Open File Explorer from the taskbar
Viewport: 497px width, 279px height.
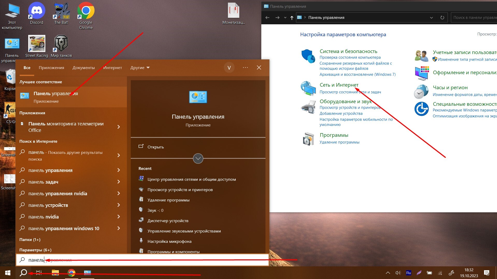tap(55, 273)
